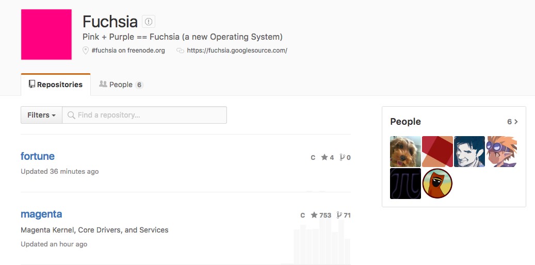Open the fortune repository
This screenshot has width=535, height=265.
click(x=38, y=156)
